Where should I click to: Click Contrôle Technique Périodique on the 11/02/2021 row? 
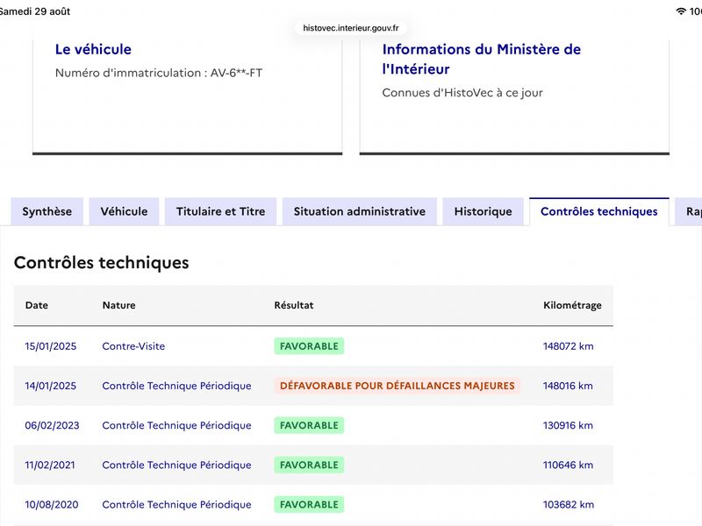(x=176, y=465)
